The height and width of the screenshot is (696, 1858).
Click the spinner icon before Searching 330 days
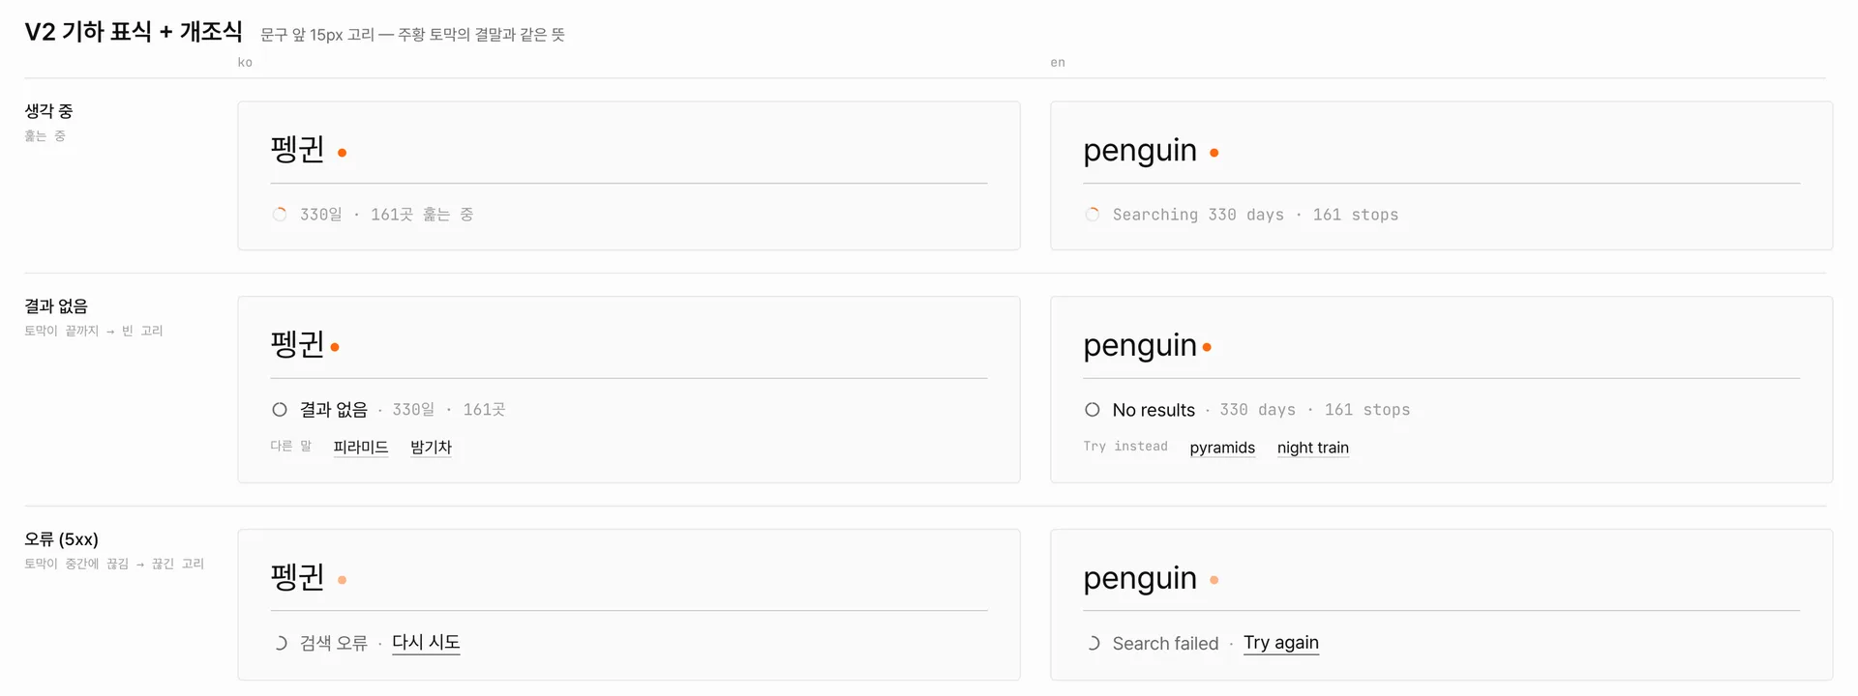click(x=1093, y=215)
